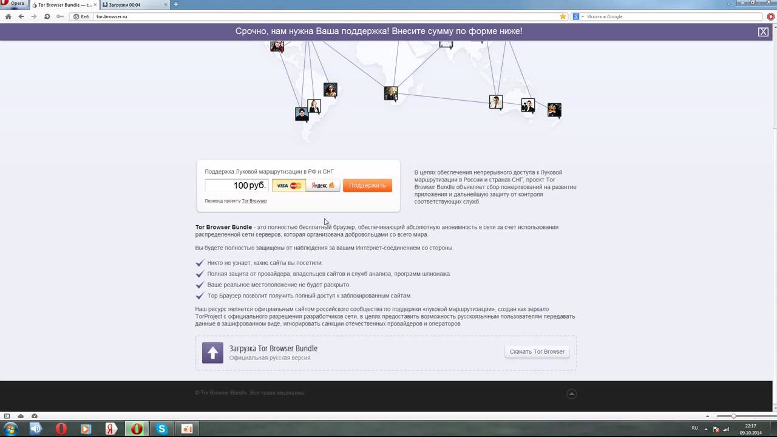This screenshot has width=777, height=437.
Task: Focus the Искать в Google search field
Action: [674, 16]
